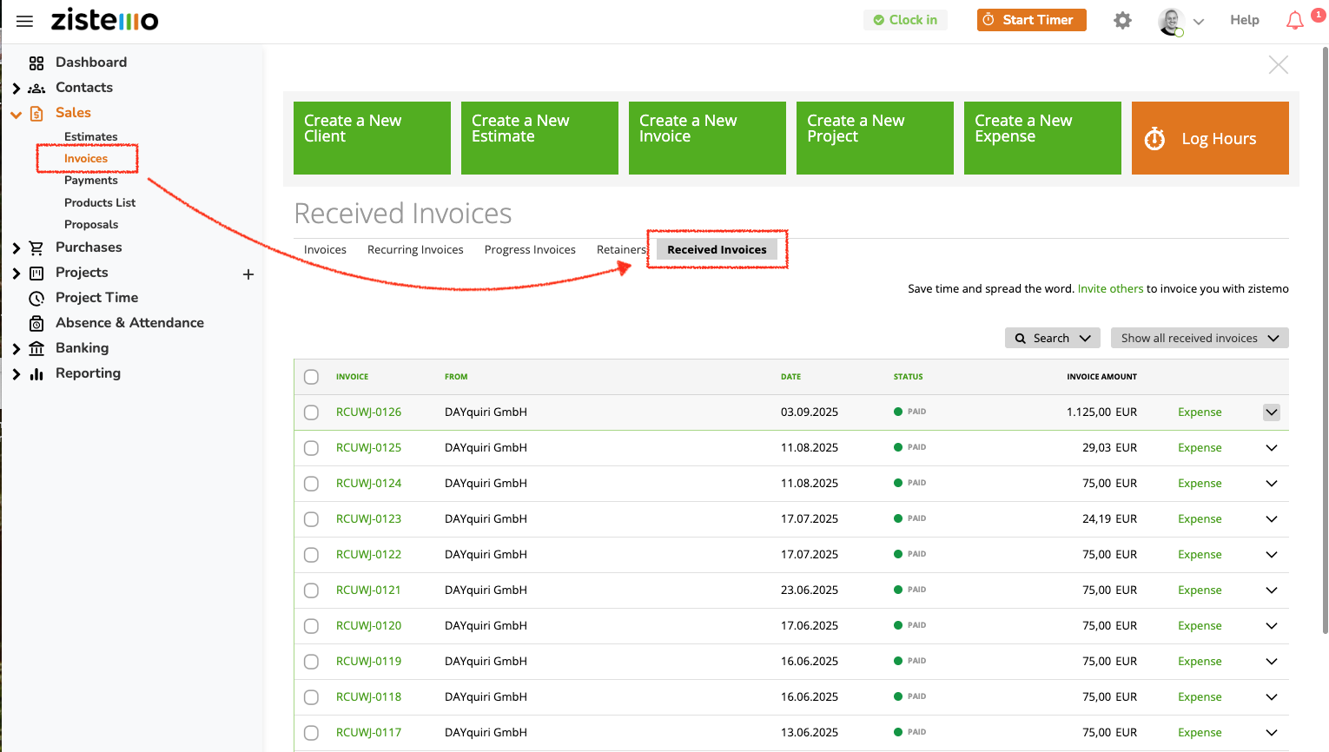The width and height of the screenshot is (1329, 752).
Task: Expand the Search dropdown
Action: tap(1052, 339)
